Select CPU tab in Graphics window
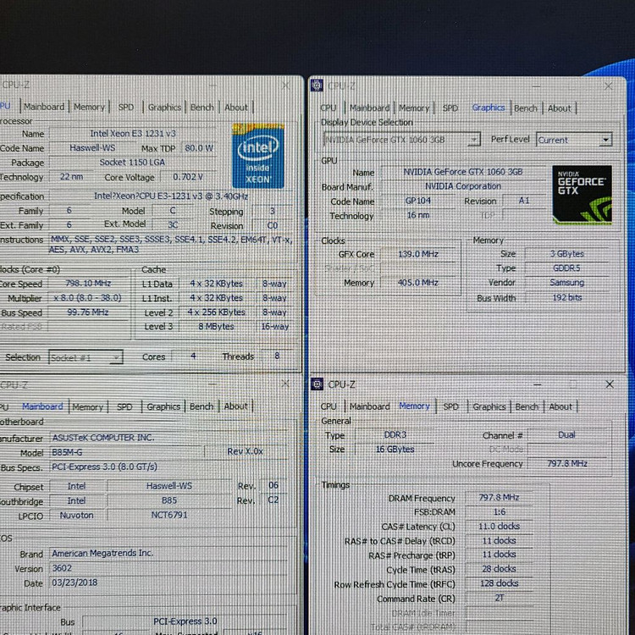 [328, 108]
